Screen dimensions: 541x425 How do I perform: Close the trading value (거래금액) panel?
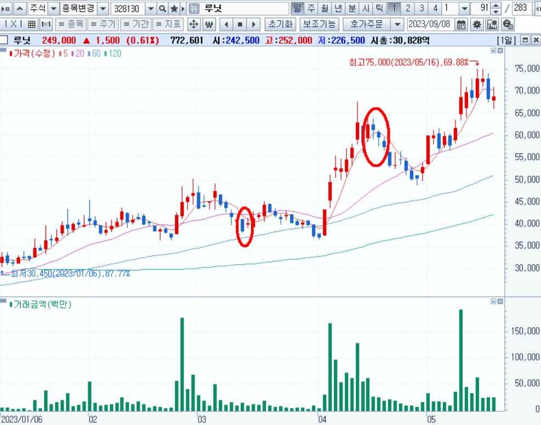click(x=500, y=302)
